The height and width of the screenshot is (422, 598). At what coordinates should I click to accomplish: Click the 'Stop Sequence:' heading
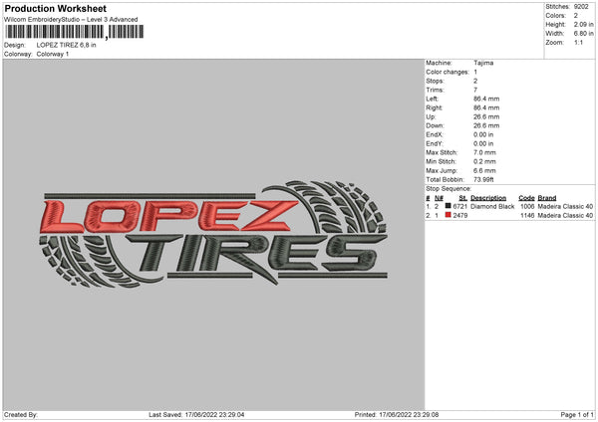pyautogui.click(x=448, y=189)
